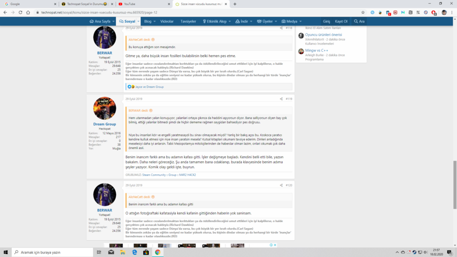This screenshot has width=457, height=257.
Task: Close the advertisement with the X icon
Action: [275, 245]
